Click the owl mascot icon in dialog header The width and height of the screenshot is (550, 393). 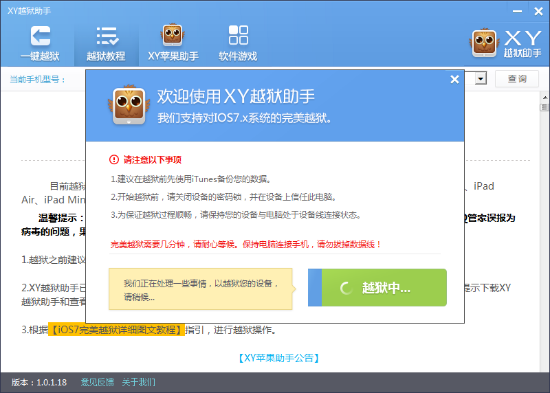(x=129, y=105)
